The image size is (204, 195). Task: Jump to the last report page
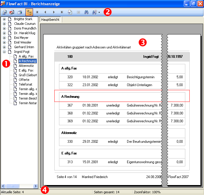pos(62,12)
